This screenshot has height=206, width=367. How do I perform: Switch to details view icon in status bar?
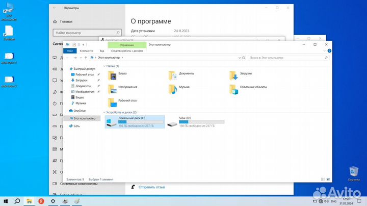323,179
